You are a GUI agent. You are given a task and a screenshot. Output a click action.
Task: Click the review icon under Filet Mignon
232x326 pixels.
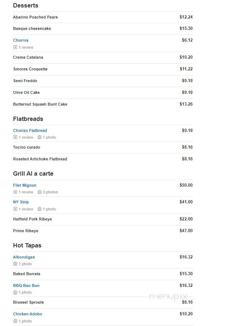click(x=15, y=192)
